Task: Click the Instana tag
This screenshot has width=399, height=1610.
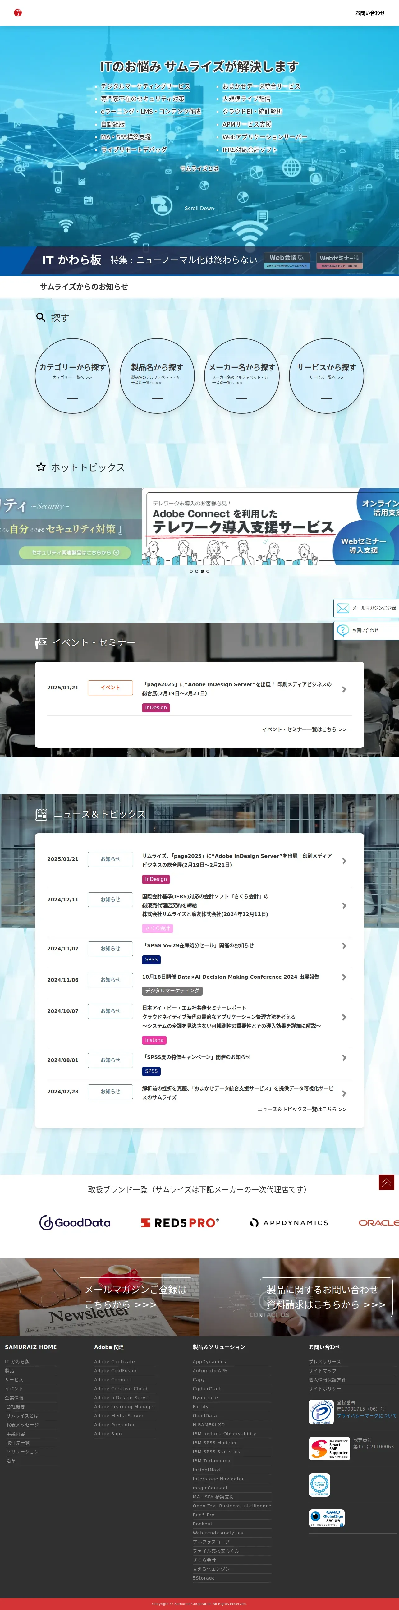Action: (x=154, y=1040)
